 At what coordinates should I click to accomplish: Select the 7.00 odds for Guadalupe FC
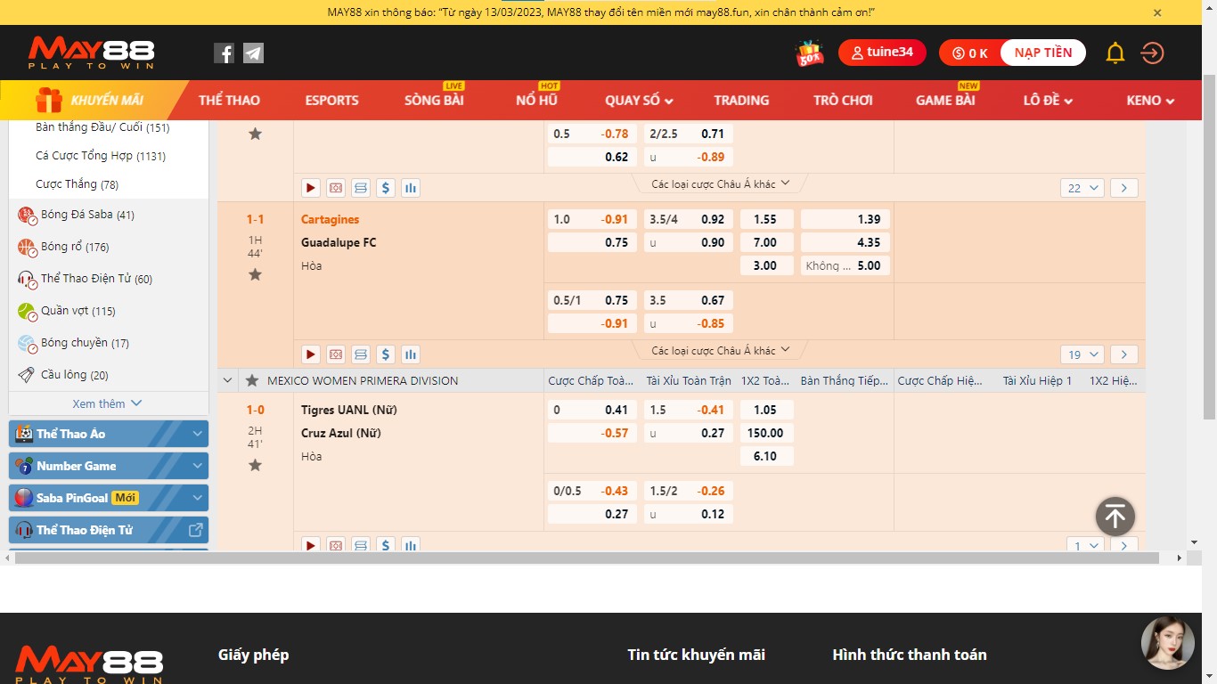pos(766,242)
